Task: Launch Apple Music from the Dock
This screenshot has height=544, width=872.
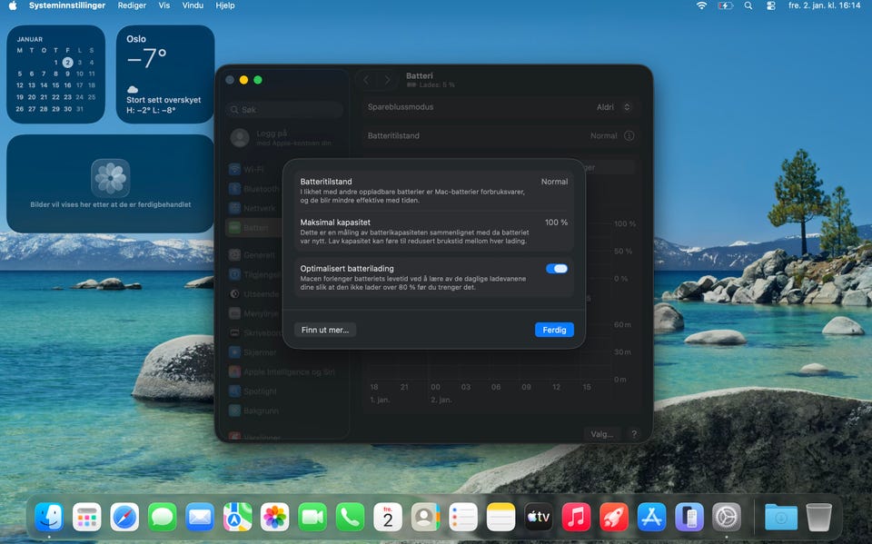Action: point(576,518)
